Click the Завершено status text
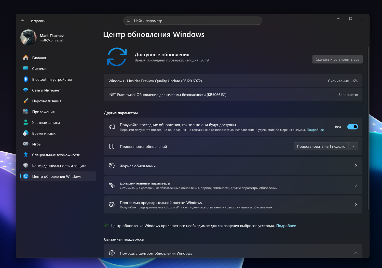Image resolution: width=382 pixels, height=268 pixels. tap(348, 95)
